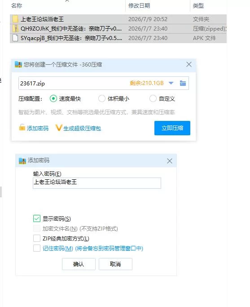Close the 360压缩 create archive dialog
Image resolution: width=250 pixels, height=307 pixels.
(x=189, y=64)
